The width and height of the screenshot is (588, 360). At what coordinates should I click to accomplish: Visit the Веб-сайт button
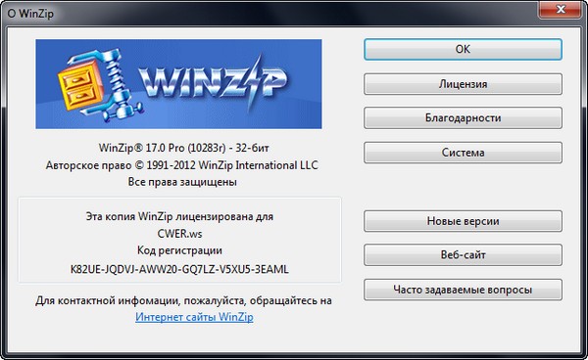tap(463, 255)
